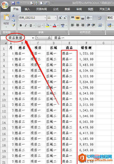Open the 开发工具 ribbon tab
Screen dimensions: 114x164
pyautogui.click(x=105, y=9)
